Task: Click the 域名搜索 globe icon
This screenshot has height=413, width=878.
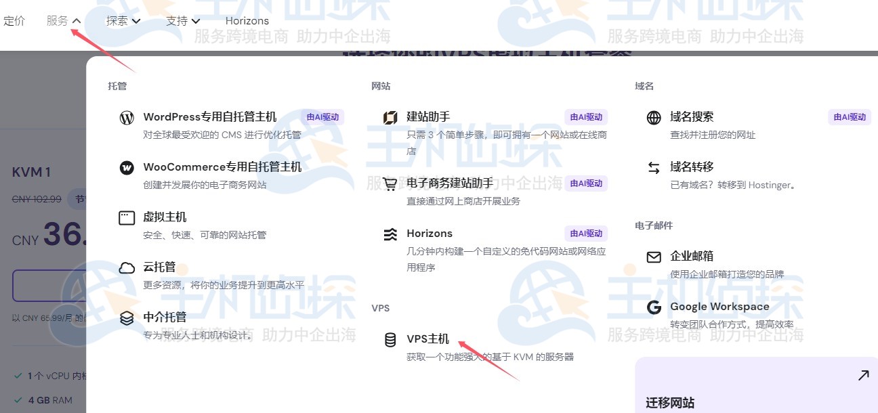Action: [x=654, y=118]
